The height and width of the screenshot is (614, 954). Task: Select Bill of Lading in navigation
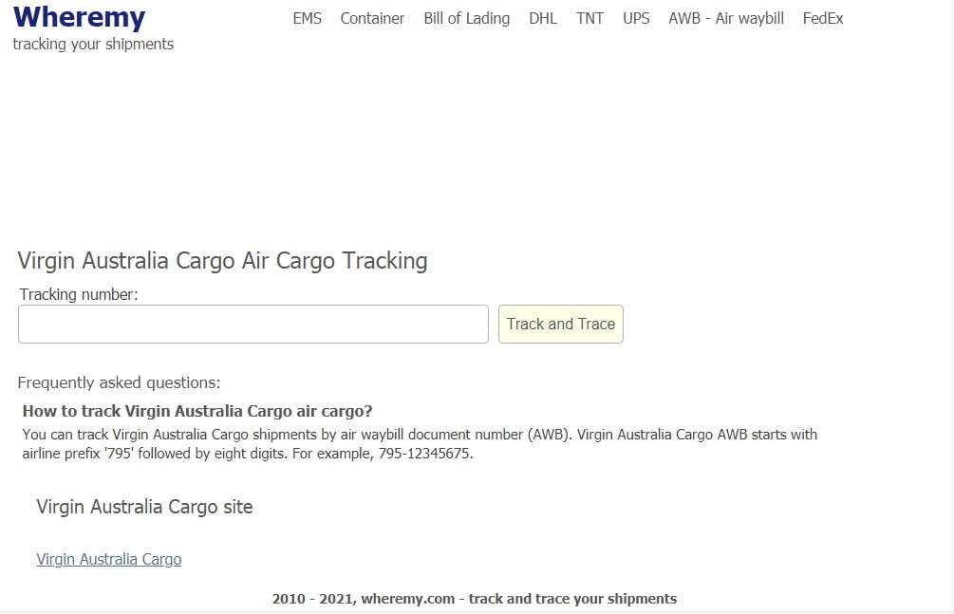tap(467, 19)
